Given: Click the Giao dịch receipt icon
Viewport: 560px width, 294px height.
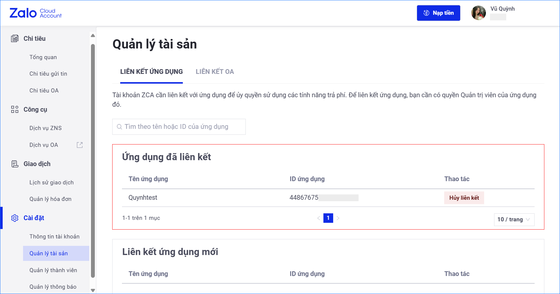Looking at the screenshot, I should pos(15,164).
